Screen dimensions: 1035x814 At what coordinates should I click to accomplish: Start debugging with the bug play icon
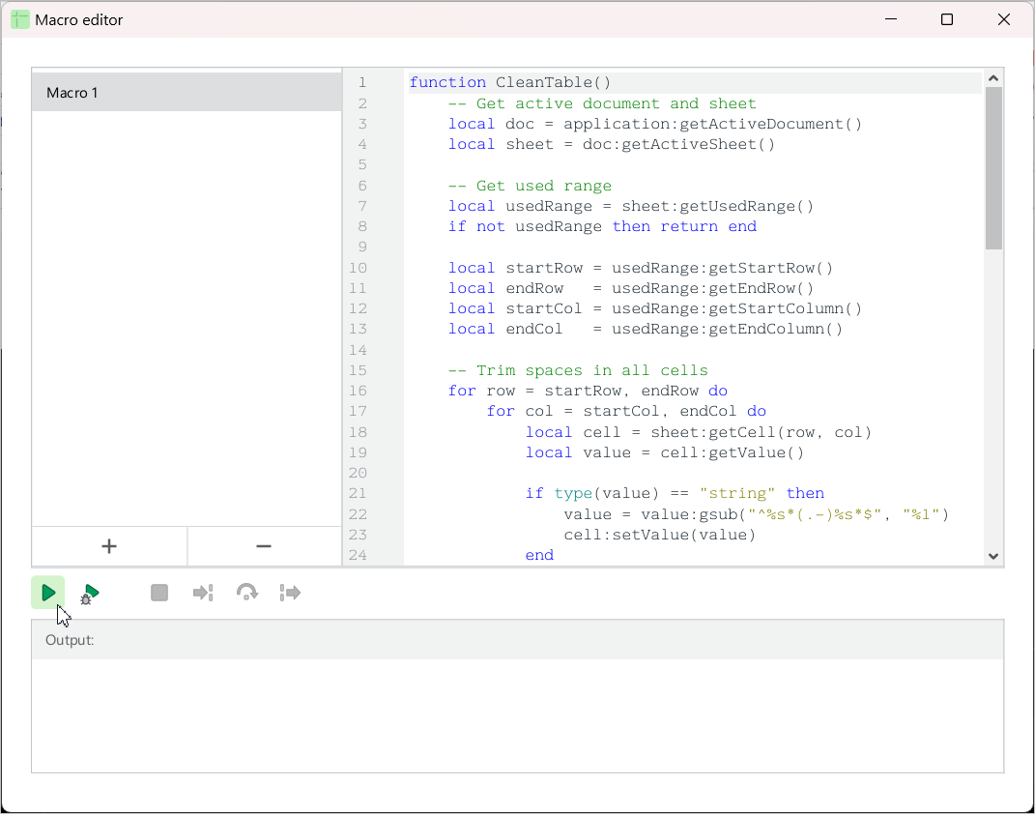90,594
